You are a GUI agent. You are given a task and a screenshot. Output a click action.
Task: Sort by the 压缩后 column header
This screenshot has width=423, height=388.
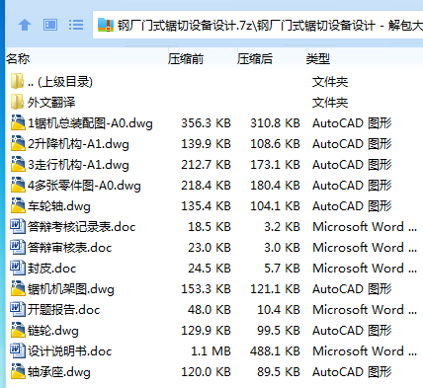click(x=255, y=59)
